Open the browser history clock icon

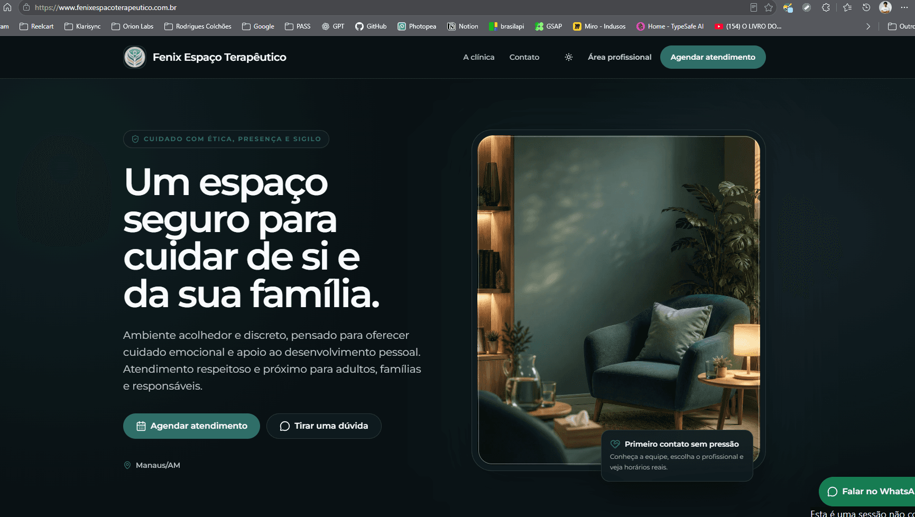point(866,7)
